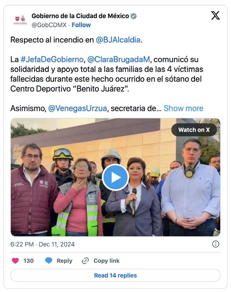Click the blue verified badge icon
The height and width of the screenshot is (292, 231).
(133, 16)
